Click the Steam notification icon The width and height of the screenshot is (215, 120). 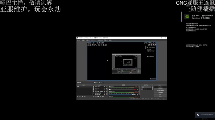point(198,115)
